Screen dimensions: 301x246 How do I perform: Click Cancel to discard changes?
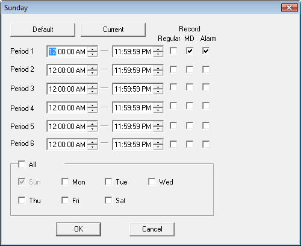[x=152, y=229]
